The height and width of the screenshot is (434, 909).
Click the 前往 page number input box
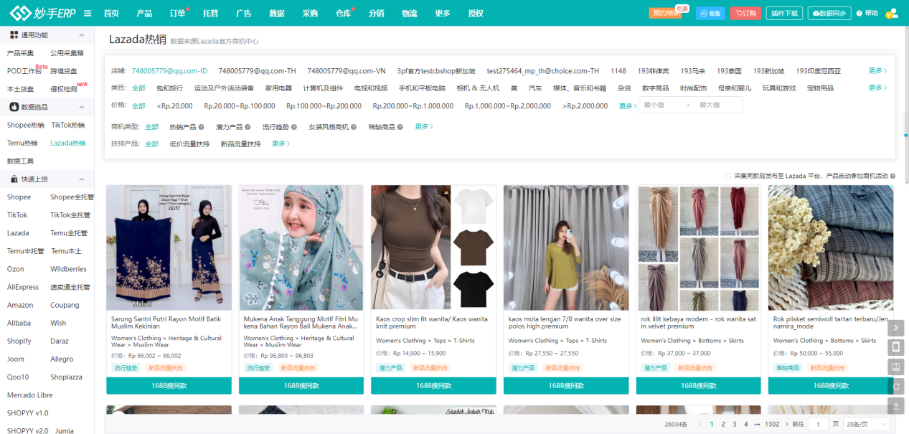coord(818,424)
